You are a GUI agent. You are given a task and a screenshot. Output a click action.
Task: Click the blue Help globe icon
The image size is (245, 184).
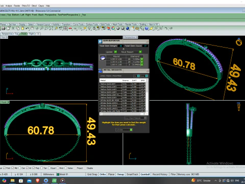point(146,29)
